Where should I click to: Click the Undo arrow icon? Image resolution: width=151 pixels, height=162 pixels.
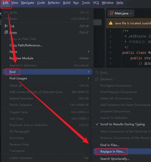tap(6, 12)
